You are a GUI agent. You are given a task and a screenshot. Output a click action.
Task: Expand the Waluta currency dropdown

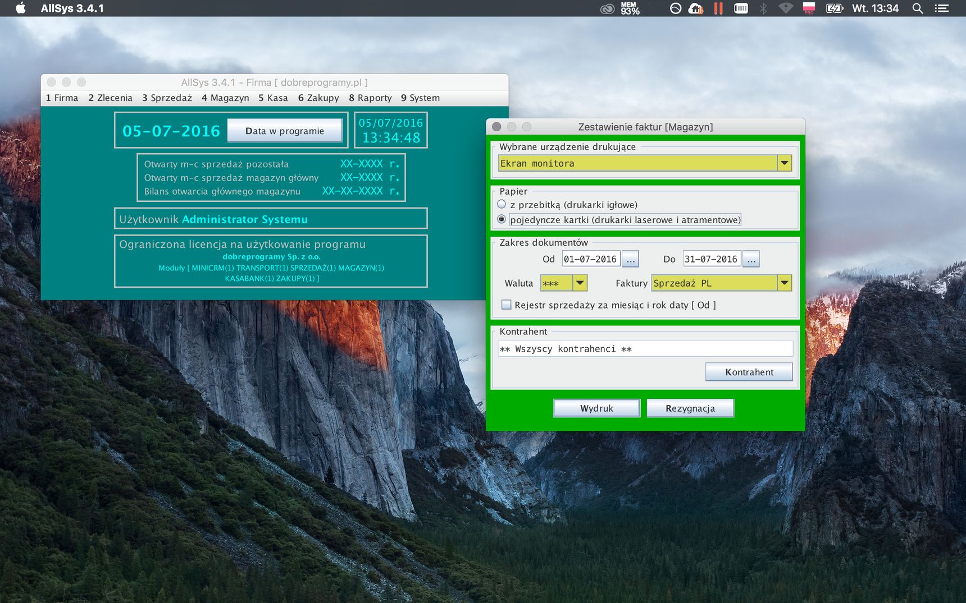tap(580, 283)
